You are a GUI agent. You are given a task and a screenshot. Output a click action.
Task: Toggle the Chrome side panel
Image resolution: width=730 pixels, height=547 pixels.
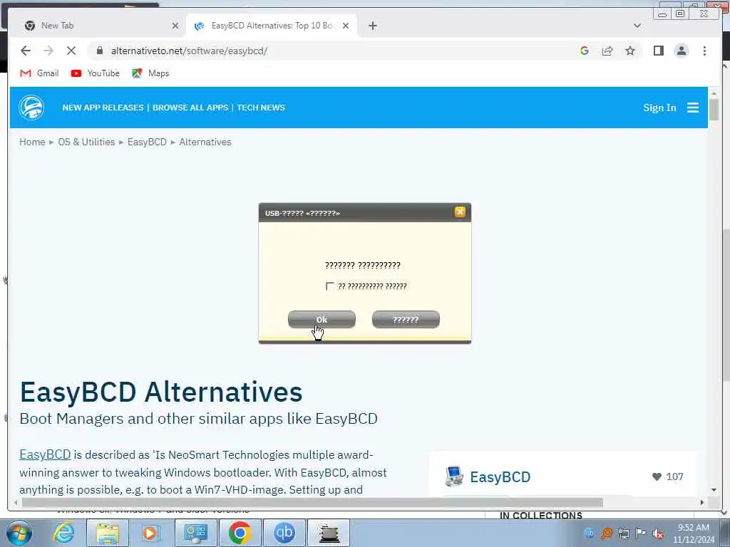[x=658, y=51]
